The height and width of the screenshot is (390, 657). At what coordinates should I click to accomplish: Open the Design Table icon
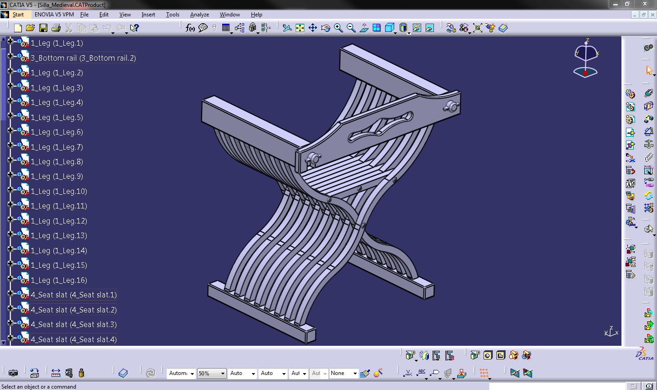pos(226,28)
